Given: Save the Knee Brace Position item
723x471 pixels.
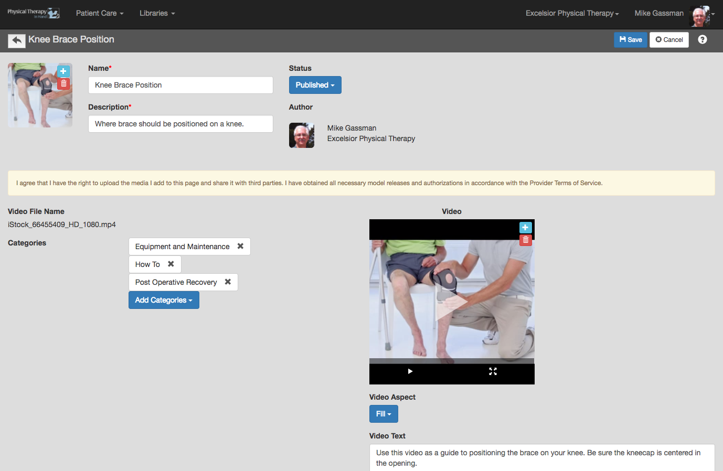Looking at the screenshot, I should coord(631,40).
